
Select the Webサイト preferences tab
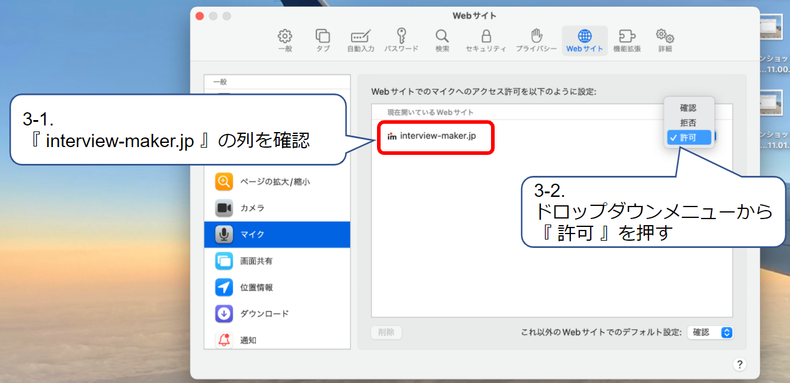pyautogui.click(x=585, y=40)
